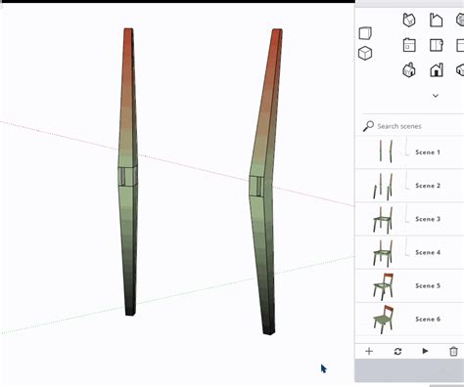This screenshot has height=387, width=464.
Task: Click the Search scenes field
Action: (413, 126)
